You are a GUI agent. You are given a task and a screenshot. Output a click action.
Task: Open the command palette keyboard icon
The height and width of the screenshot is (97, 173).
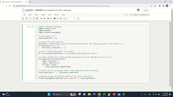[x=78, y=19]
